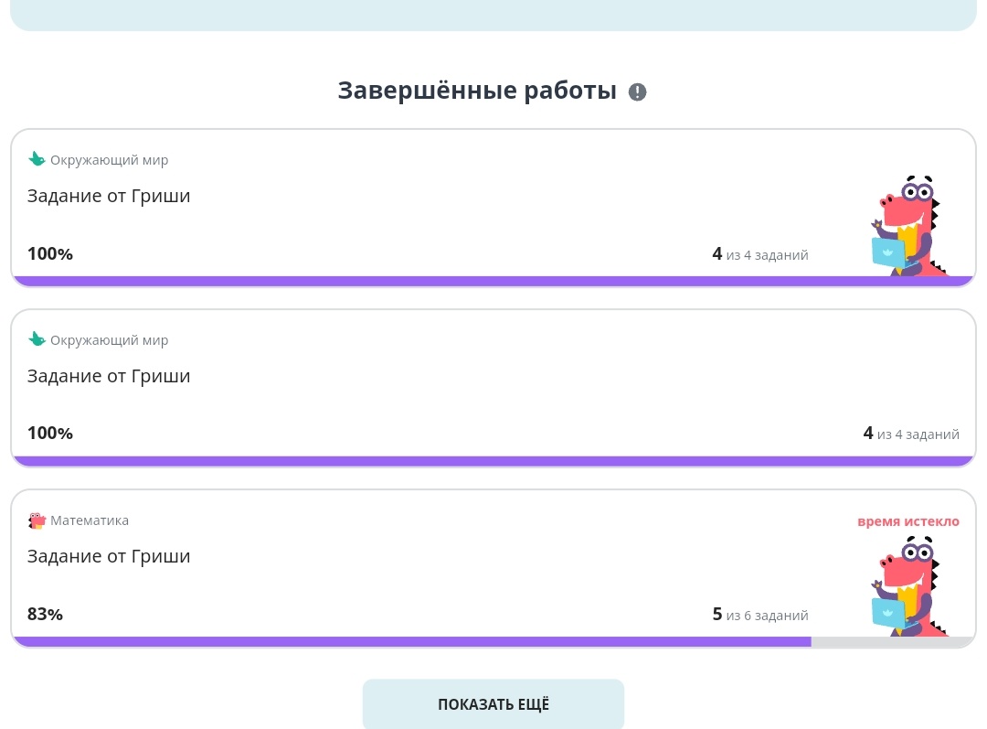
Task: Open first Задание от Гриши title
Action: click(108, 196)
